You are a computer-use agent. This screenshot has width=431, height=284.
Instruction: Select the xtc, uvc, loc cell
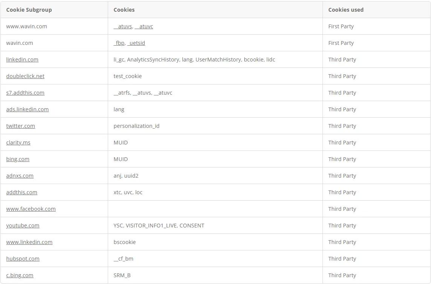215,192
